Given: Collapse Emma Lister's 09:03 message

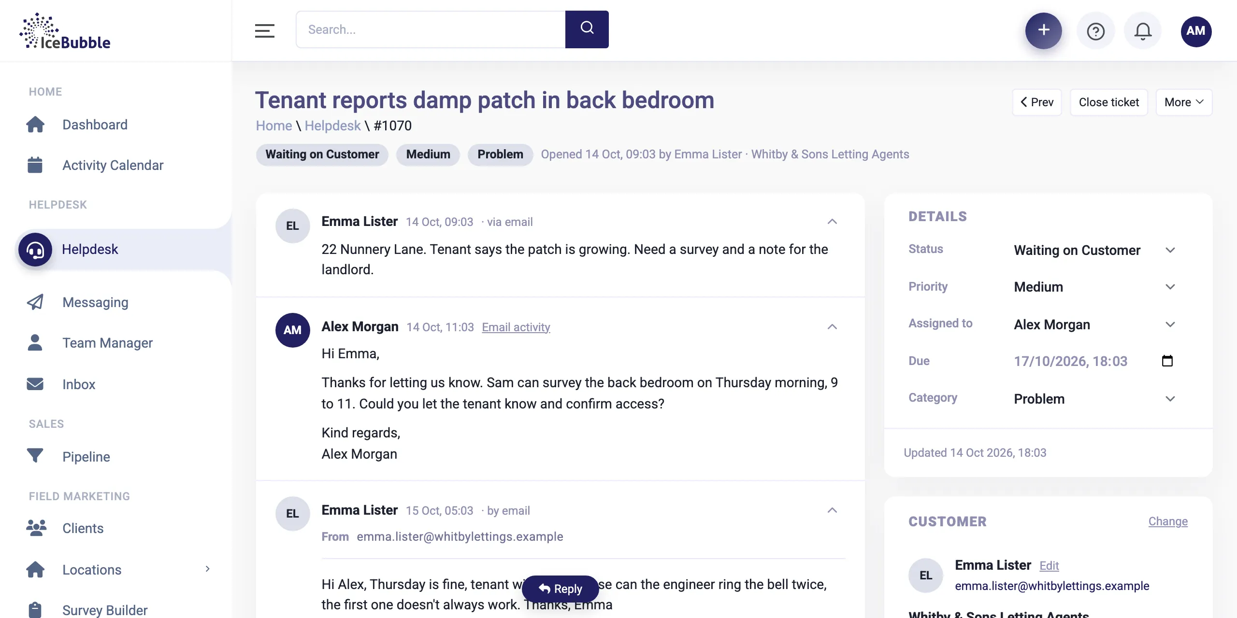Looking at the screenshot, I should click(832, 222).
